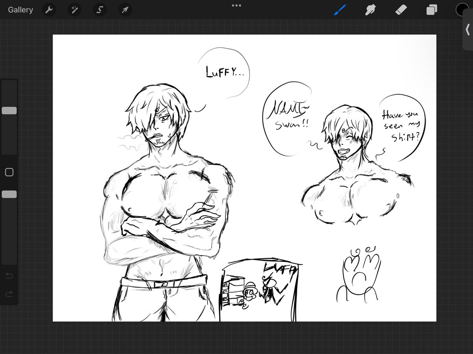Activate the Transform arrow tool

point(125,10)
